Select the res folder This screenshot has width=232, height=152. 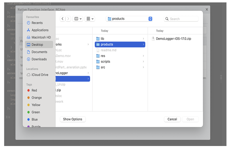tap(120, 56)
